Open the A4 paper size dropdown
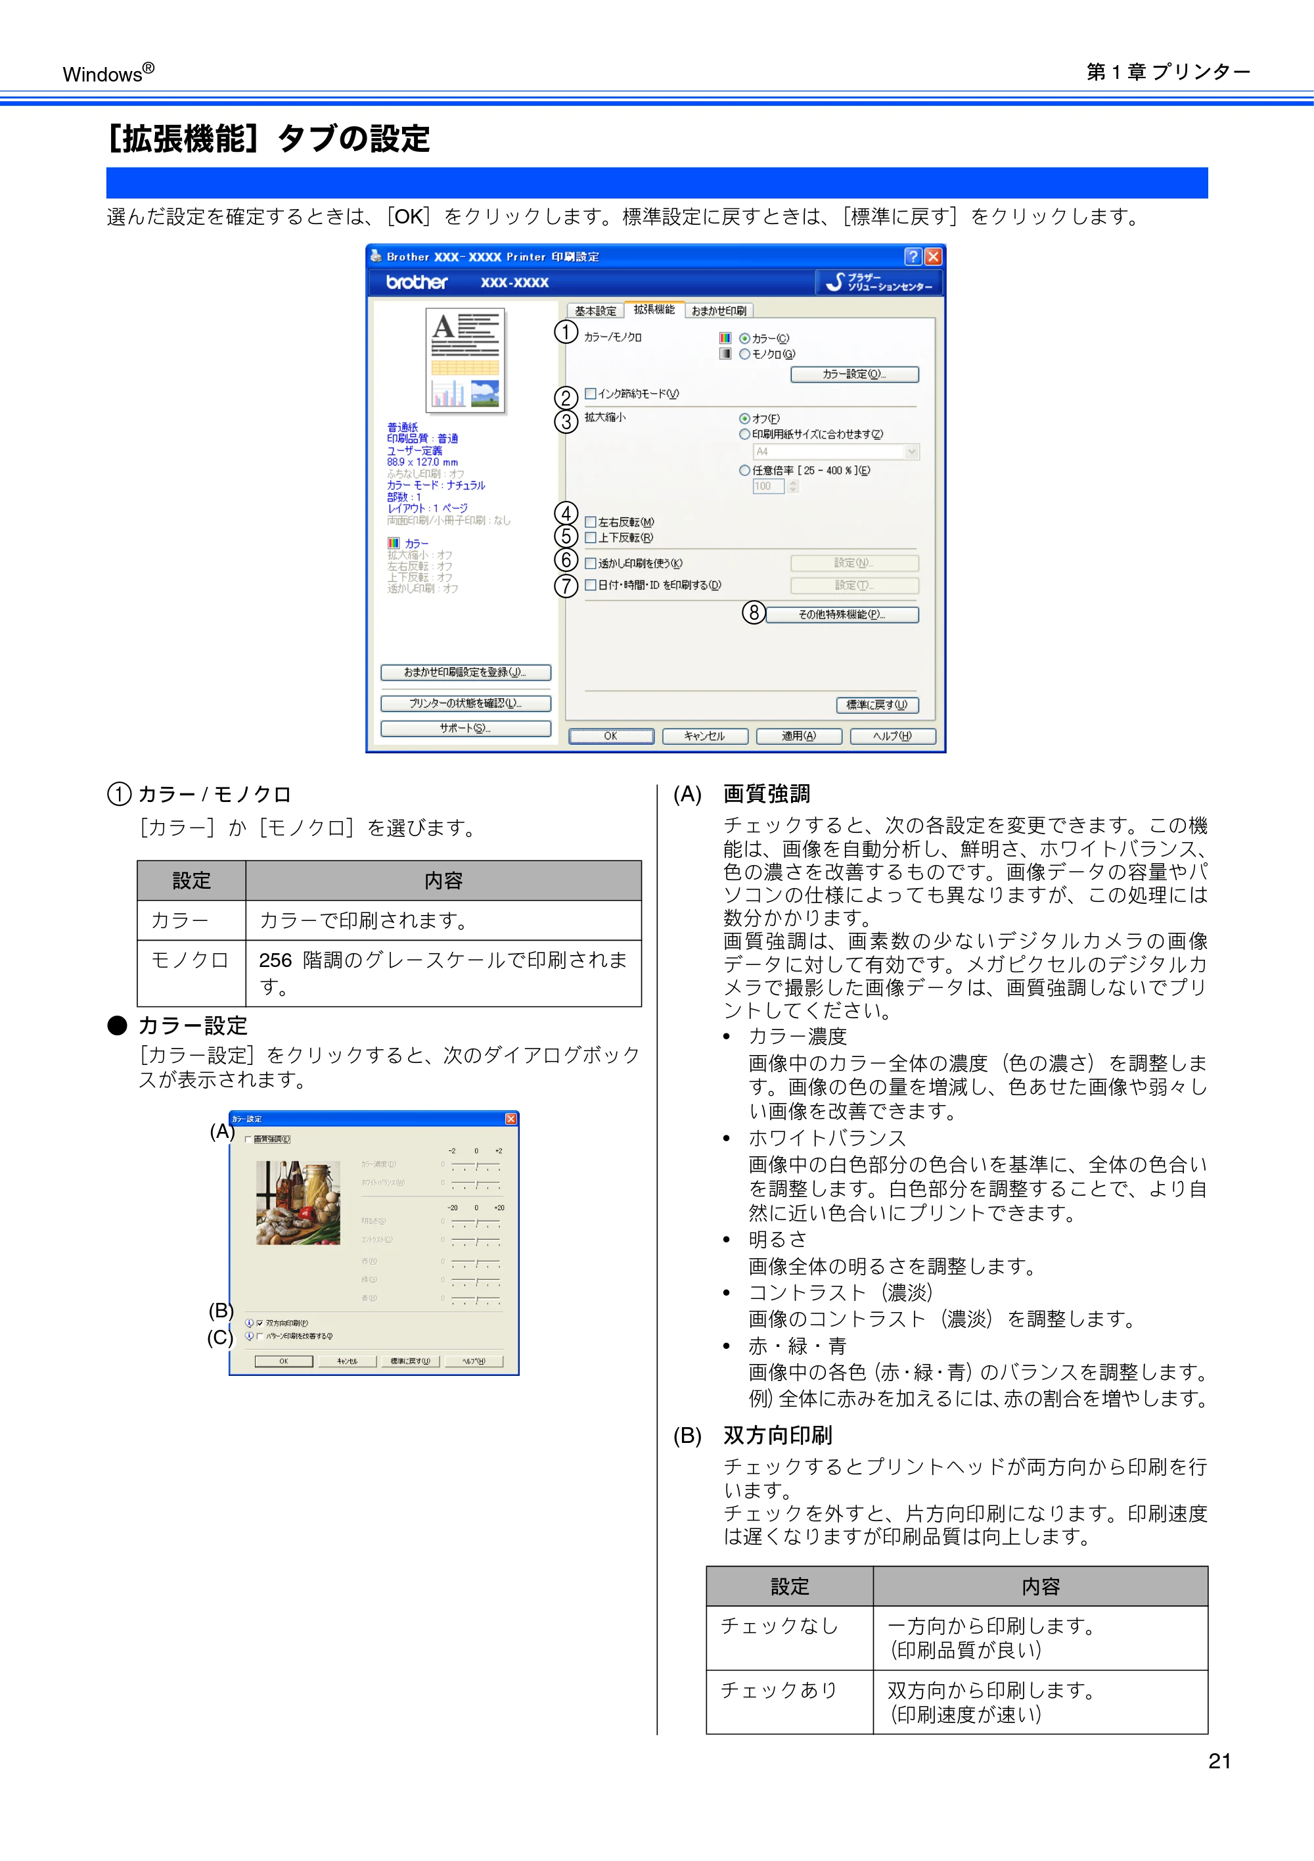Image resolution: width=1314 pixels, height=1861 pixels. click(x=836, y=452)
